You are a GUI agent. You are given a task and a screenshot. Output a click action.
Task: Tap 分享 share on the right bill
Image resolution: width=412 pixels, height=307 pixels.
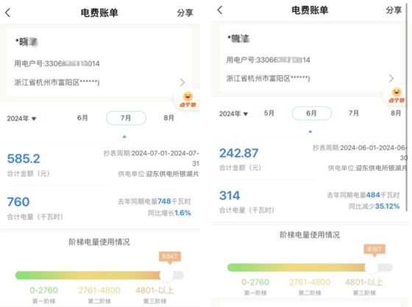click(x=394, y=10)
